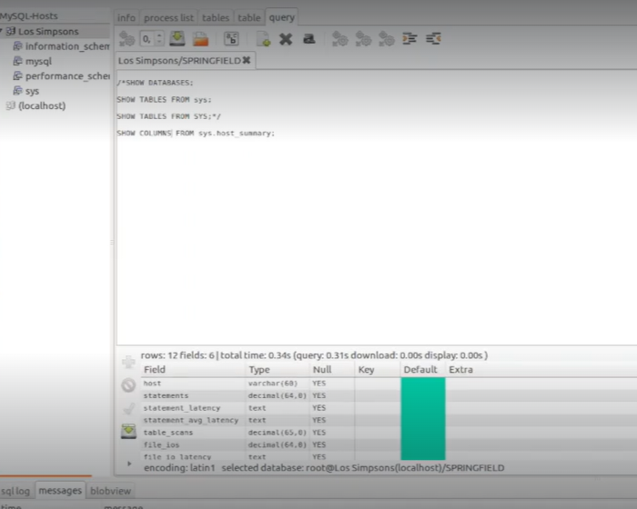Click the gear icon right after the typewriter icon
Image resolution: width=637 pixels, height=509 pixels.
340,39
